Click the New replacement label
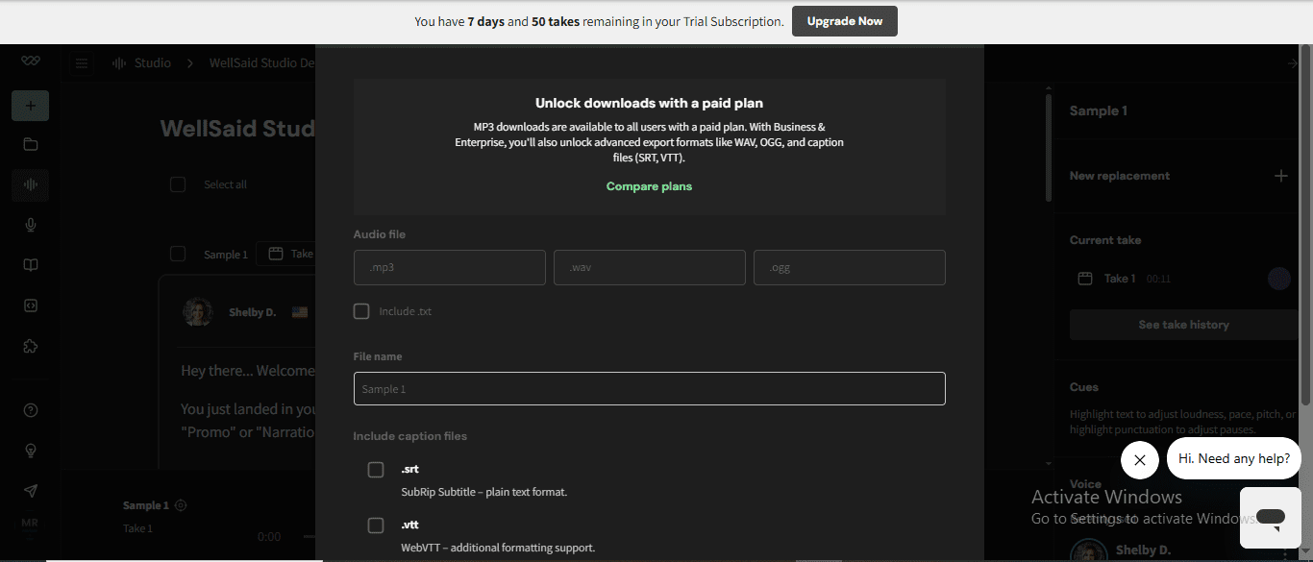This screenshot has width=1313, height=562. click(1120, 176)
